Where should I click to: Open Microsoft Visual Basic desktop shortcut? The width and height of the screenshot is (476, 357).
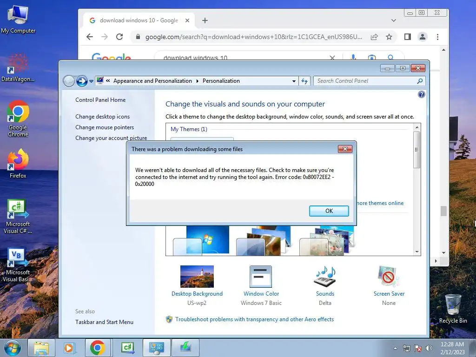coord(18,265)
